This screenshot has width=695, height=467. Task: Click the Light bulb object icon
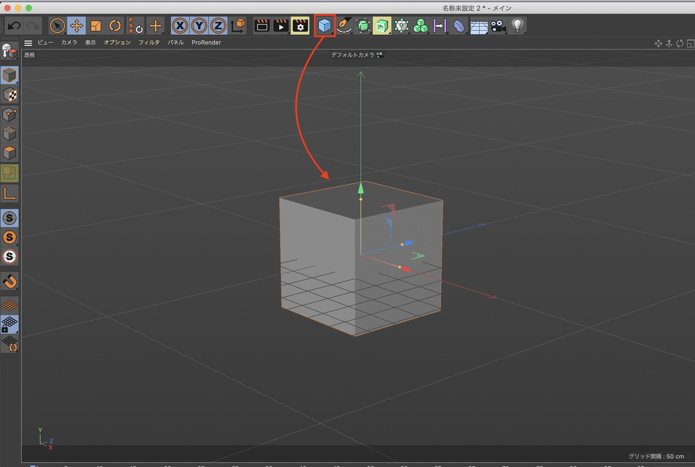coord(517,26)
